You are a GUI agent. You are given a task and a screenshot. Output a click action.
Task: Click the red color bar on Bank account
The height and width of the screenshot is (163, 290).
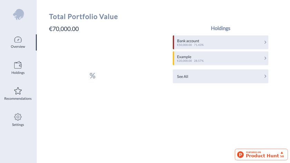click(173, 42)
